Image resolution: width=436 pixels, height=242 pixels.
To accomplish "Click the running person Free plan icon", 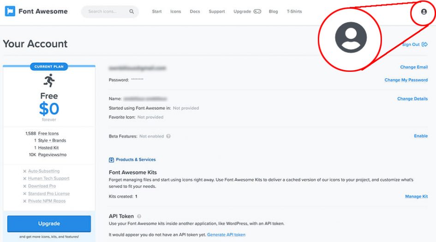I will tap(49, 80).
